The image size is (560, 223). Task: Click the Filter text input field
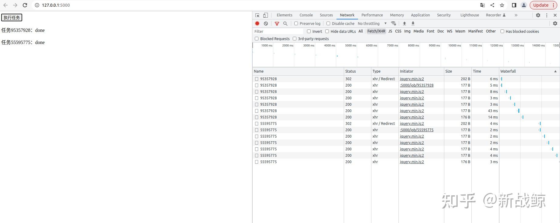(278, 31)
